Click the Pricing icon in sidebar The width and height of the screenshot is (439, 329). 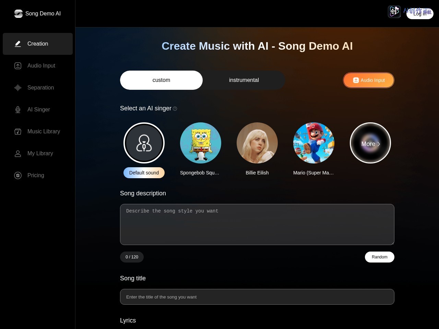pos(18,175)
